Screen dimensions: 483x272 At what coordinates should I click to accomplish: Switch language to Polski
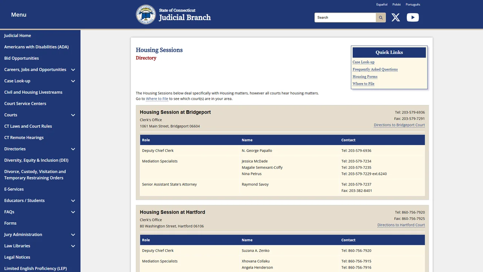(397, 5)
